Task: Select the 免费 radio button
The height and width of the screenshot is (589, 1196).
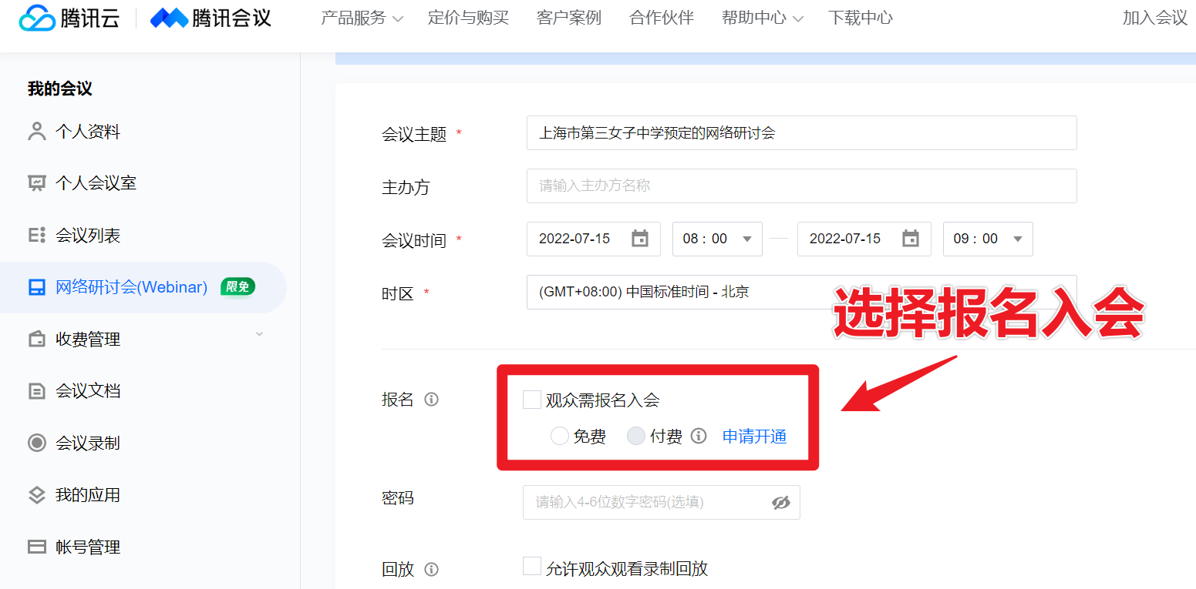Action: (560, 437)
